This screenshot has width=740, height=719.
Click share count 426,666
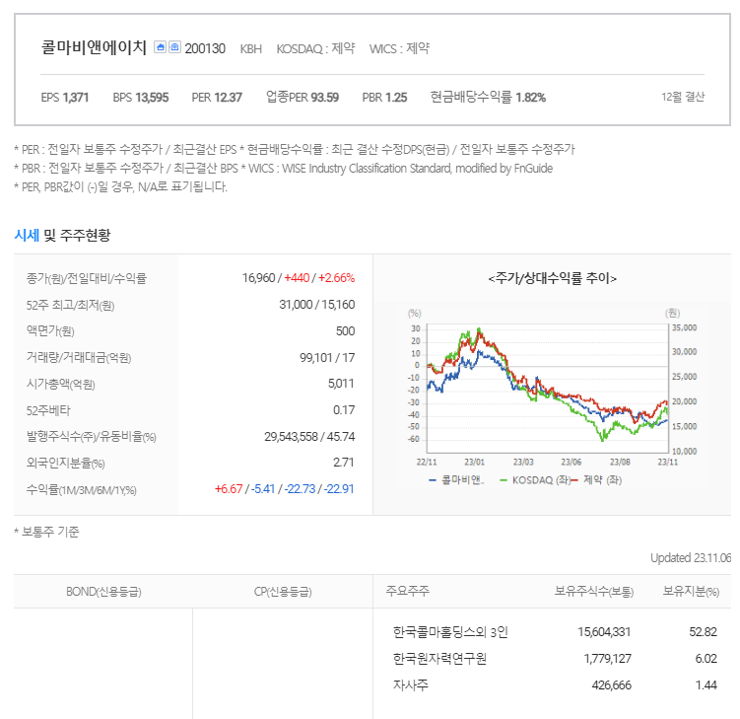click(611, 685)
